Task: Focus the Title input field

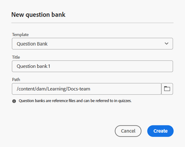Action: tap(92, 66)
